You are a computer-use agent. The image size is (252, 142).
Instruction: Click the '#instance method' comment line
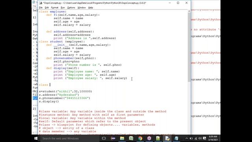[x=91, y=115]
